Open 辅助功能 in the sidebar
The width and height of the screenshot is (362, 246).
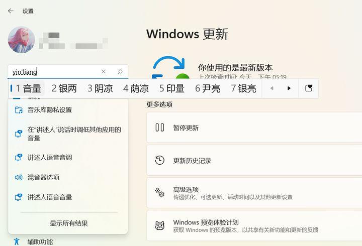pos(40,241)
